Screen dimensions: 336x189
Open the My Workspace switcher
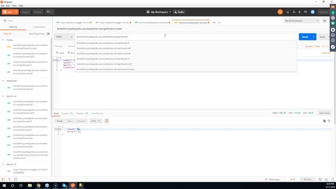point(159,12)
